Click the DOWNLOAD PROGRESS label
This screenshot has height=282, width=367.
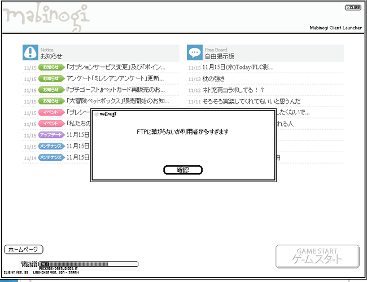[29, 264]
